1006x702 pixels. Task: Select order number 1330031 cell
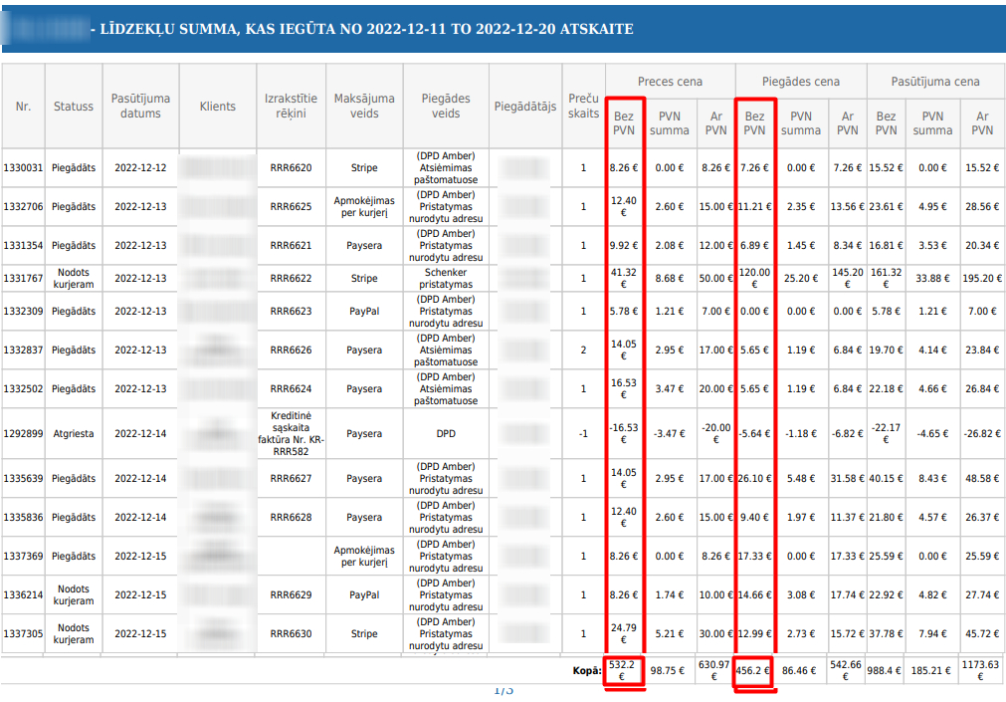tap(23, 167)
